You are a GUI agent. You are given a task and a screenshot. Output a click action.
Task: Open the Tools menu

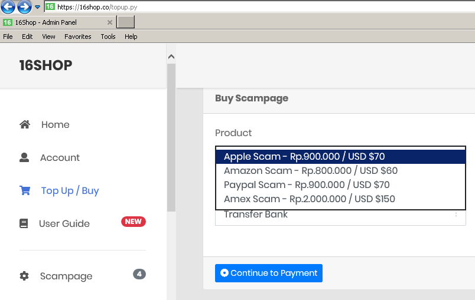tap(108, 37)
